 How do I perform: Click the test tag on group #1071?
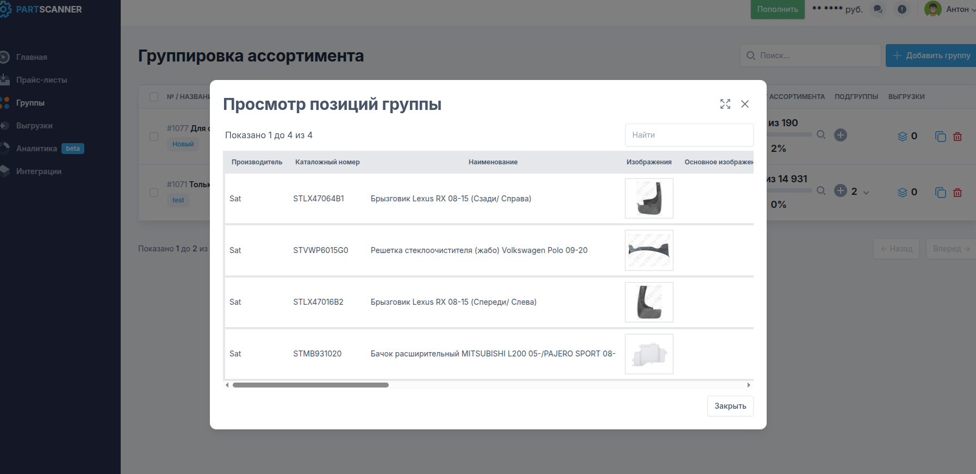tap(178, 200)
